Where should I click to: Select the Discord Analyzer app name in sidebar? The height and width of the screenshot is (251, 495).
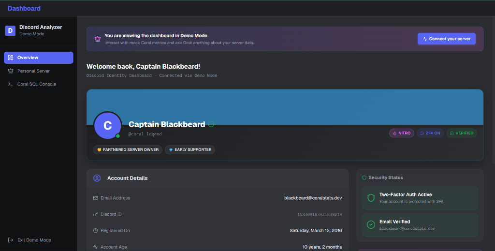(x=41, y=27)
